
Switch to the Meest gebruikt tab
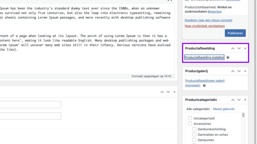(x=224, y=109)
